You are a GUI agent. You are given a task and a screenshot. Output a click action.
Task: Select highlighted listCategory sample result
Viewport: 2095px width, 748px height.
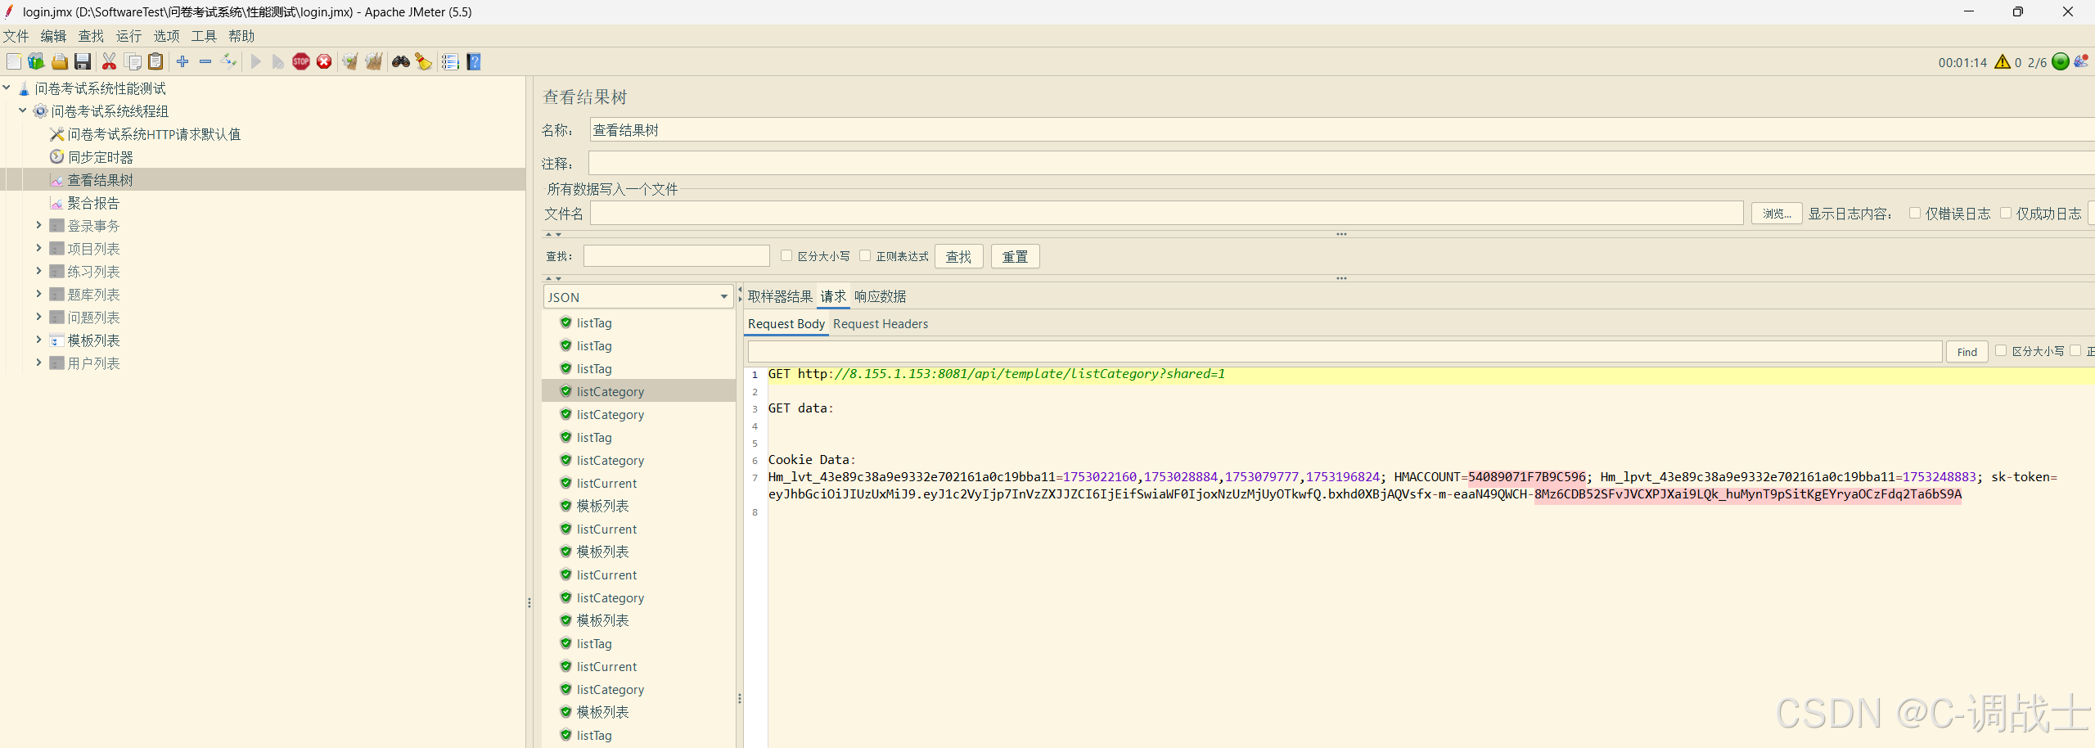point(638,392)
